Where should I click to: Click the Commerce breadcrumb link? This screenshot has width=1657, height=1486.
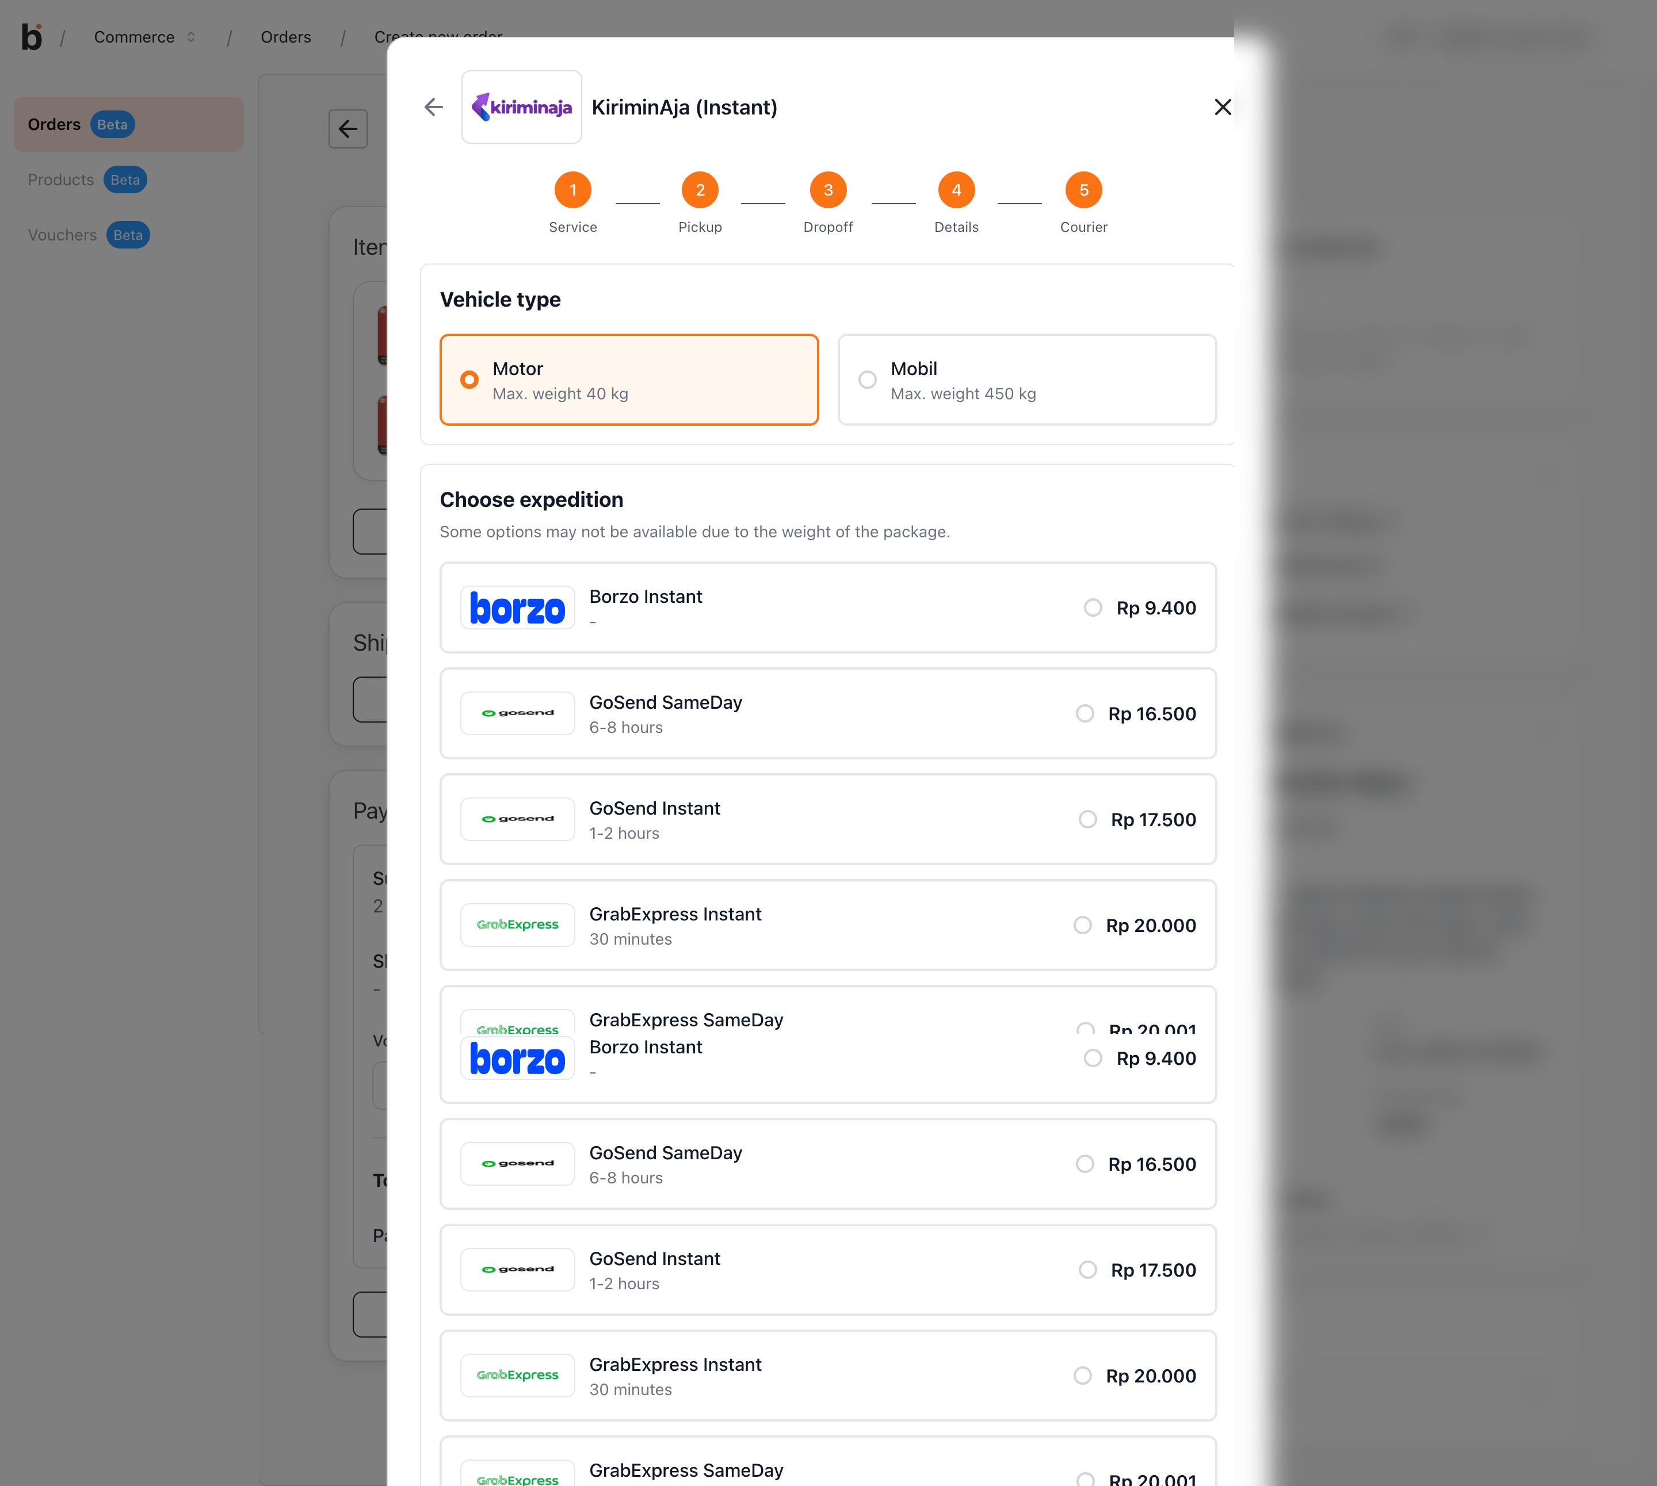[x=134, y=37]
